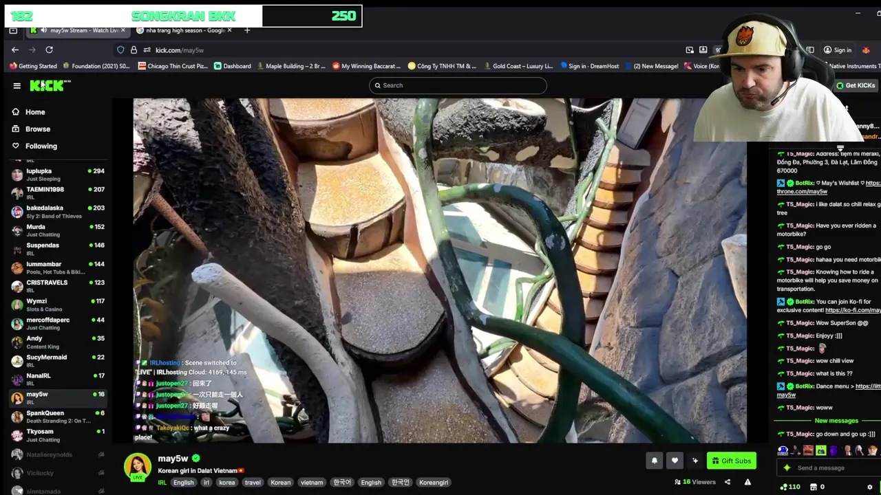Open the chat shop icon beside 110 balance
Viewport: 881px width, 495px height.
coord(814,487)
